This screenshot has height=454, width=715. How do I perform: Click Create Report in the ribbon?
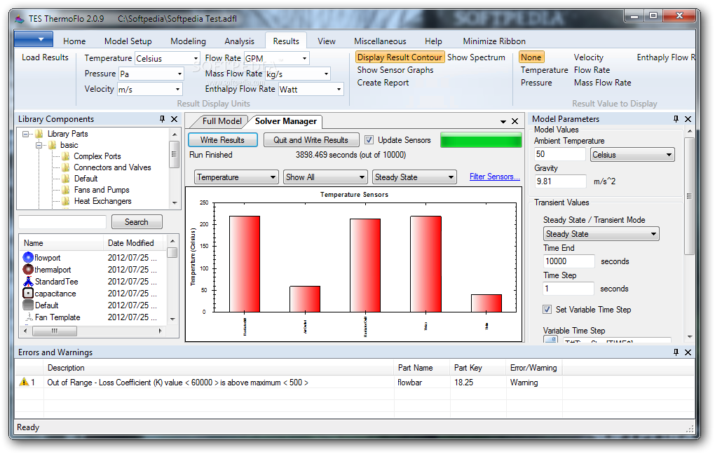pos(383,83)
